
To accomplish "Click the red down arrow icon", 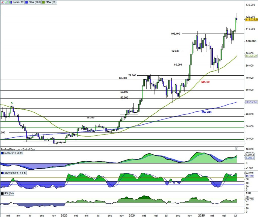I will pyautogui.click(x=2, y=2).
